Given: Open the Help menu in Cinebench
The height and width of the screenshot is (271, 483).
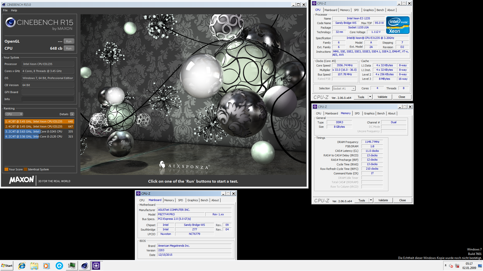Looking at the screenshot, I should [14, 10].
